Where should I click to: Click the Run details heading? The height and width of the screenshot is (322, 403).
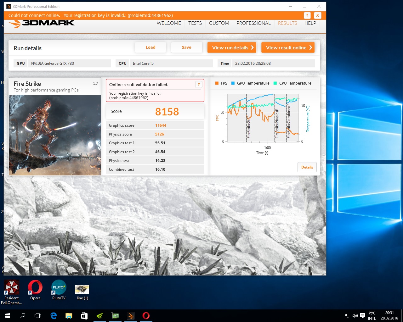click(27, 48)
